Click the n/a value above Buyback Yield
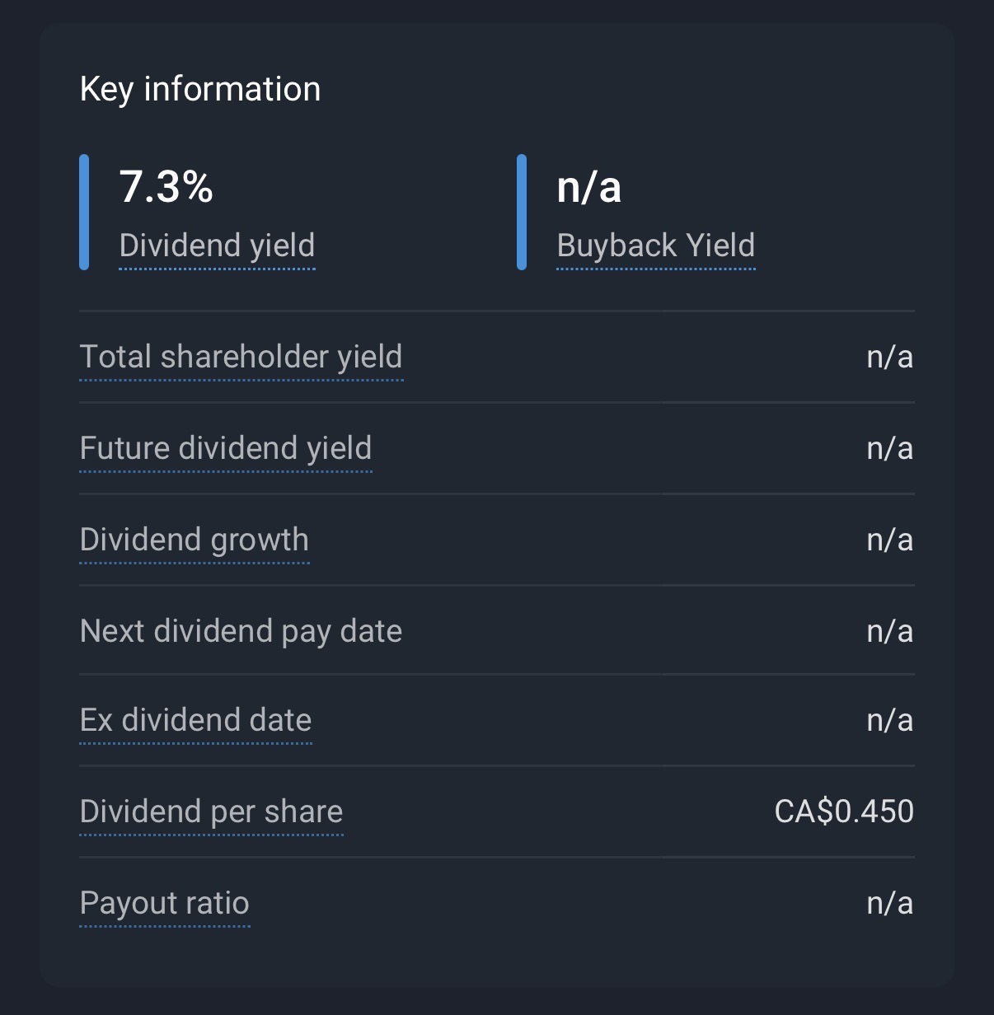This screenshot has width=994, height=1015. (588, 186)
